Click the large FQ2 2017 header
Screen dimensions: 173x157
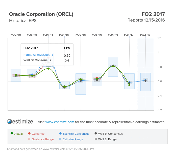pyautogui.click(x=153, y=14)
